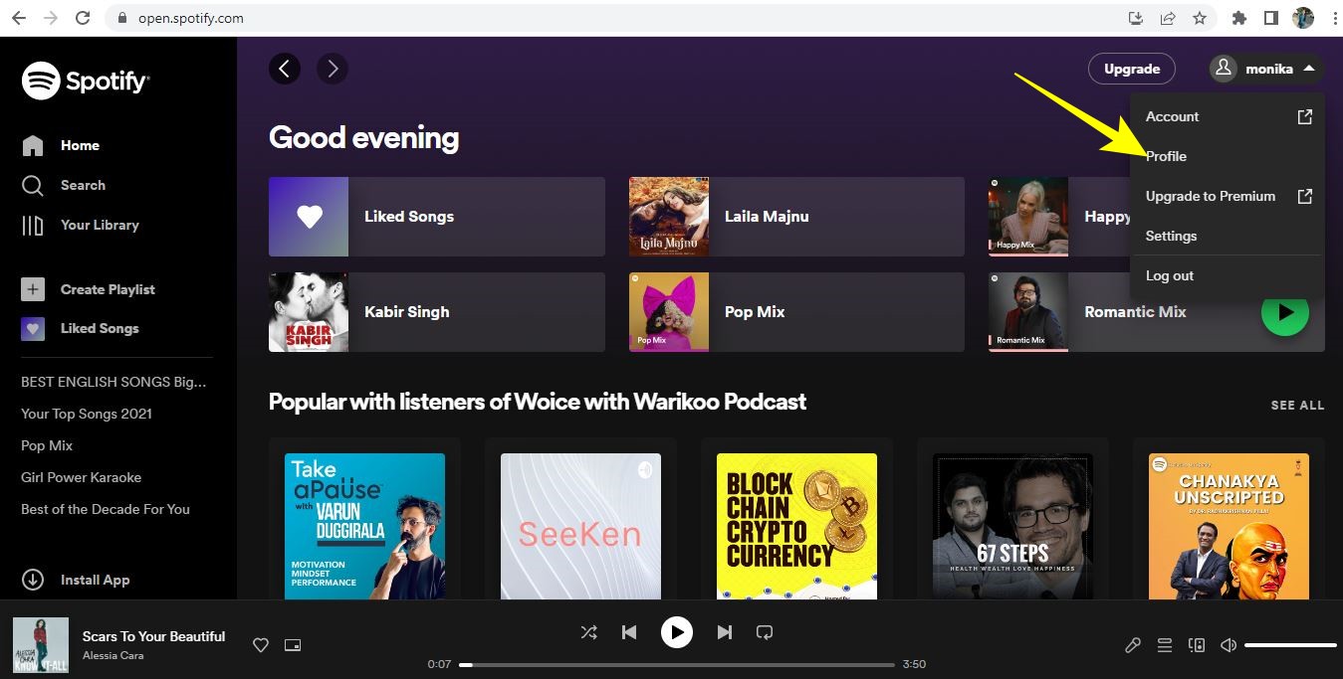
Task: Open the Kabir Singh playlist
Action: (436, 311)
